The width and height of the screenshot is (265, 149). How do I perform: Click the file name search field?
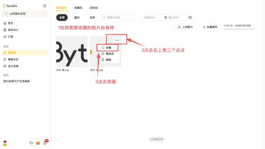tap(118, 18)
